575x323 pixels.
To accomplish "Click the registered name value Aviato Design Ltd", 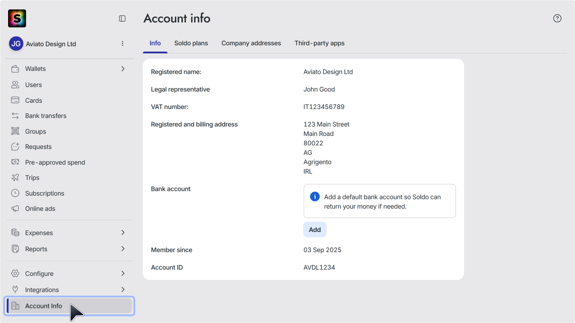I will tap(328, 72).
